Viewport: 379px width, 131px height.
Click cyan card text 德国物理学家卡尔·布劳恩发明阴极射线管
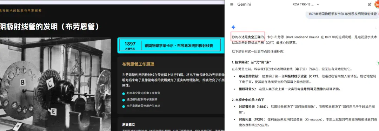pyautogui.click(x=179, y=45)
